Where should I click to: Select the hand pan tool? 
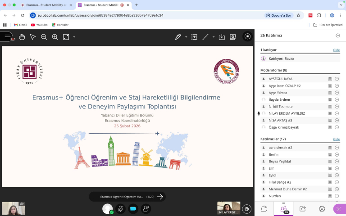[x=22, y=37]
